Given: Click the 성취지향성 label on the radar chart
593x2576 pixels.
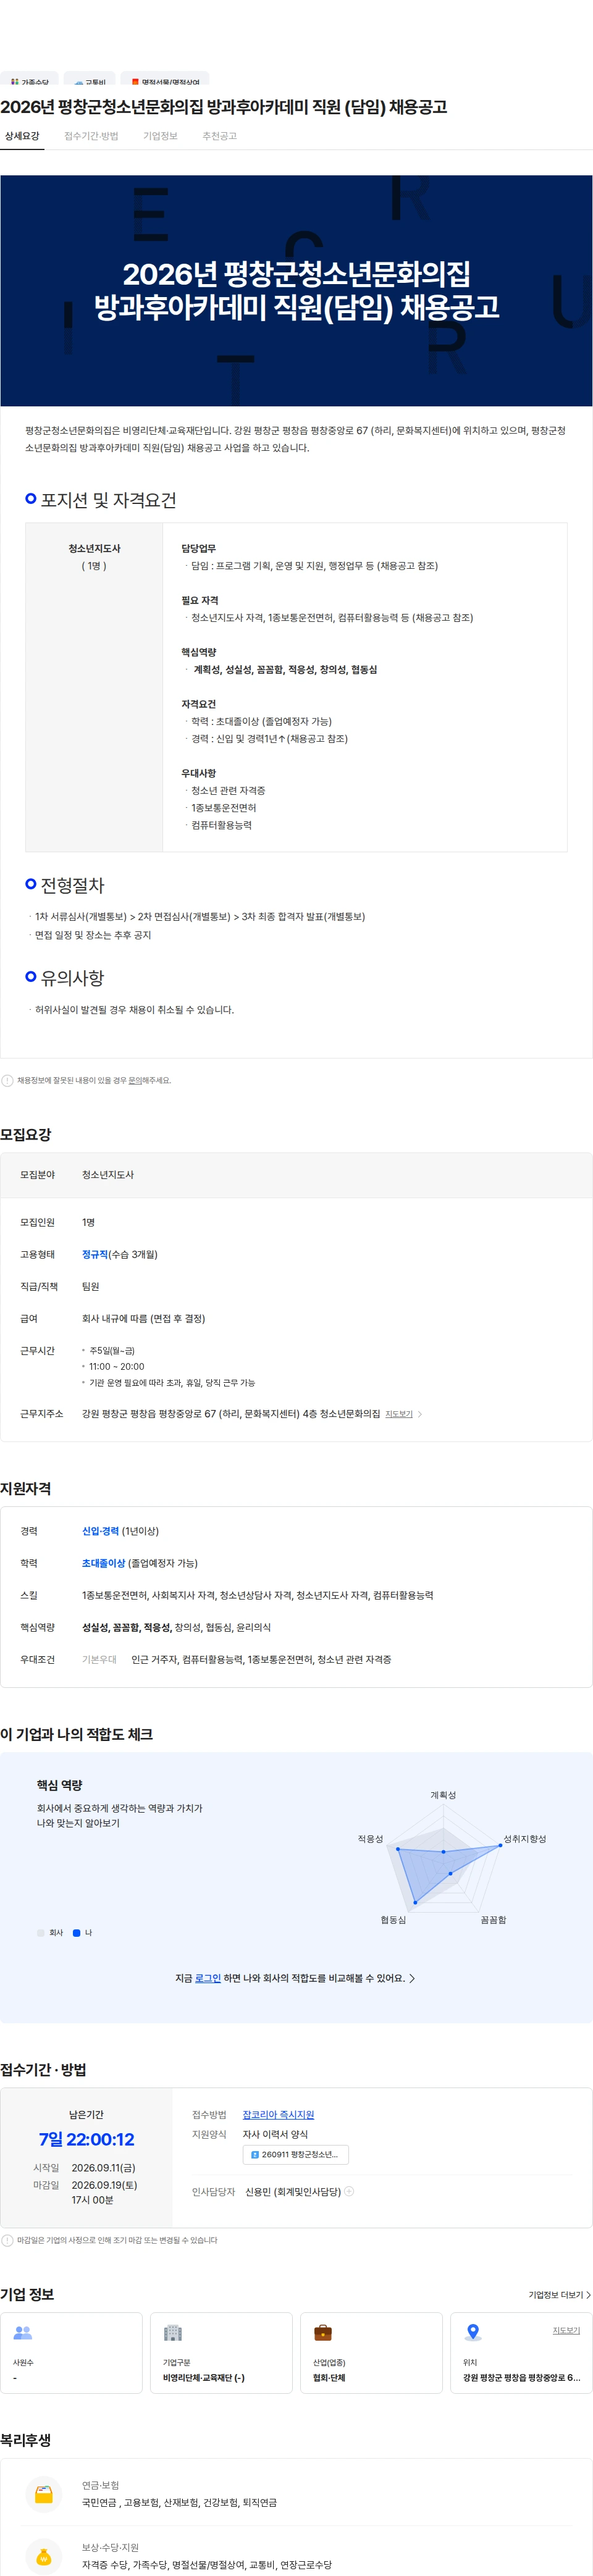Looking at the screenshot, I should coord(524,1839).
